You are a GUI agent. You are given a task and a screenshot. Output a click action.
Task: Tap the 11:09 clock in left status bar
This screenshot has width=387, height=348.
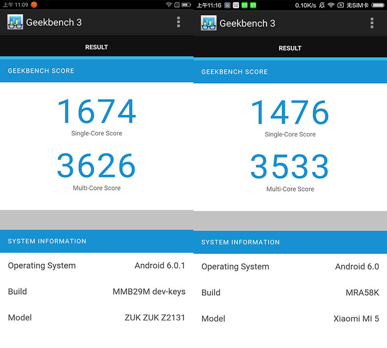tap(15, 5)
